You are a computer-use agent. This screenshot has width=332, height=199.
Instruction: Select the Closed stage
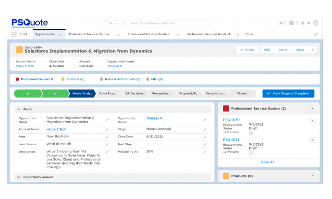(242, 93)
